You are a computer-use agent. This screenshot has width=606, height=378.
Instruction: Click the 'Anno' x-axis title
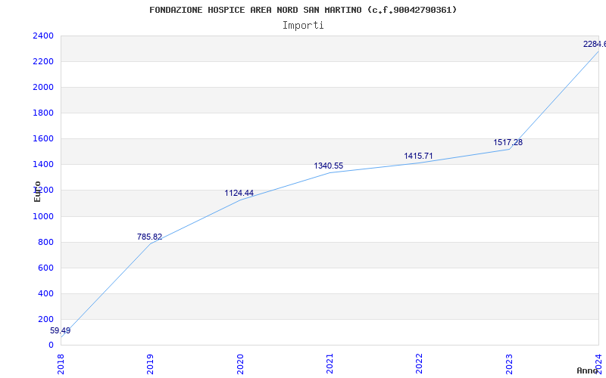click(588, 370)
